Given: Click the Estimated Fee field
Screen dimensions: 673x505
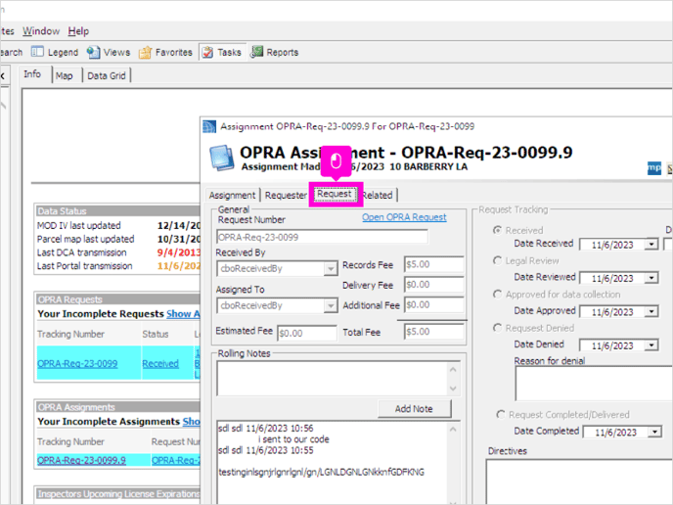Looking at the screenshot, I should tap(307, 333).
